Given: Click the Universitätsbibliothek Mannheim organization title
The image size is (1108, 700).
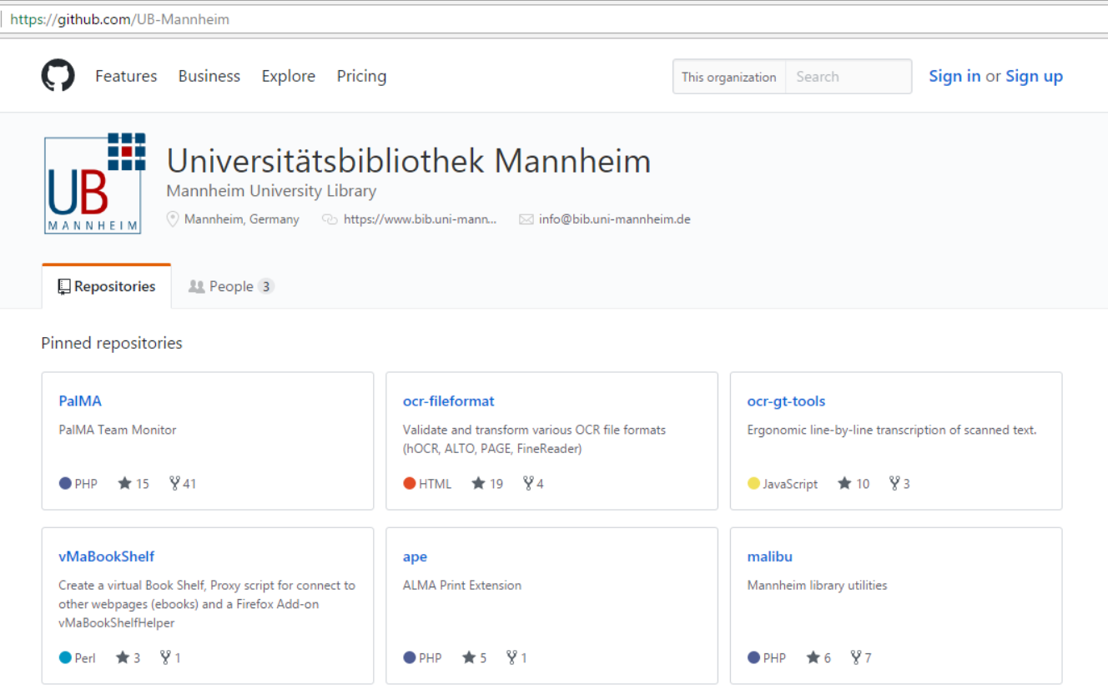Looking at the screenshot, I should [409, 160].
